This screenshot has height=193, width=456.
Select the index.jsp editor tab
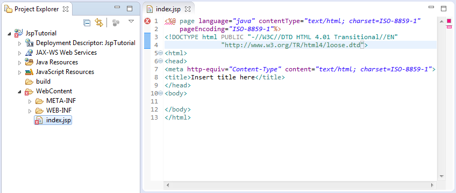(168, 9)
